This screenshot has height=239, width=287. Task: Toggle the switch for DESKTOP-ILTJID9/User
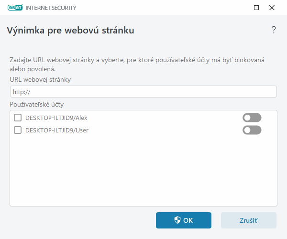[252, 130]
